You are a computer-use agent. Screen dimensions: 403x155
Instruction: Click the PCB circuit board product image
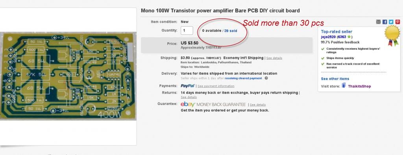point(68,76)
